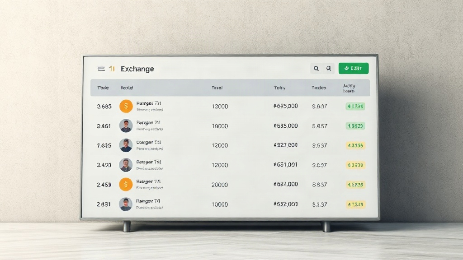Click the trade number "3.490"
Image resolution: width=463 pixels, height=260 pixels.
tap(104, 165)
